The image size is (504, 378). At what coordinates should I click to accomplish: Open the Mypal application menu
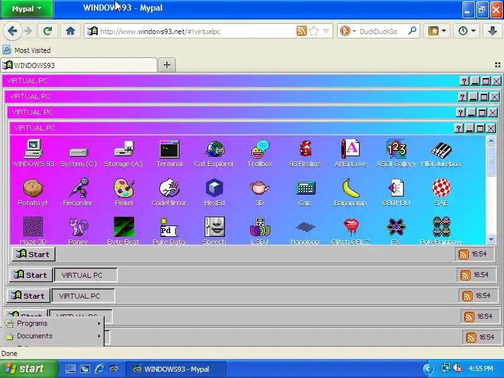pos(27,9)
